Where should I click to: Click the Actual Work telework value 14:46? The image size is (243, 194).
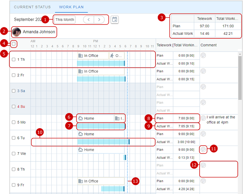204,34
